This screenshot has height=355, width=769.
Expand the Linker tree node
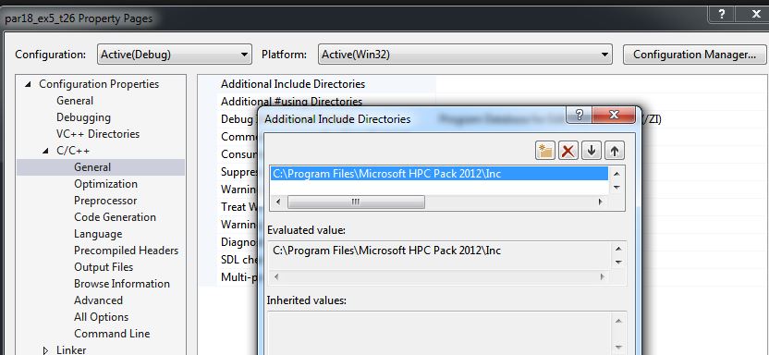45,350
